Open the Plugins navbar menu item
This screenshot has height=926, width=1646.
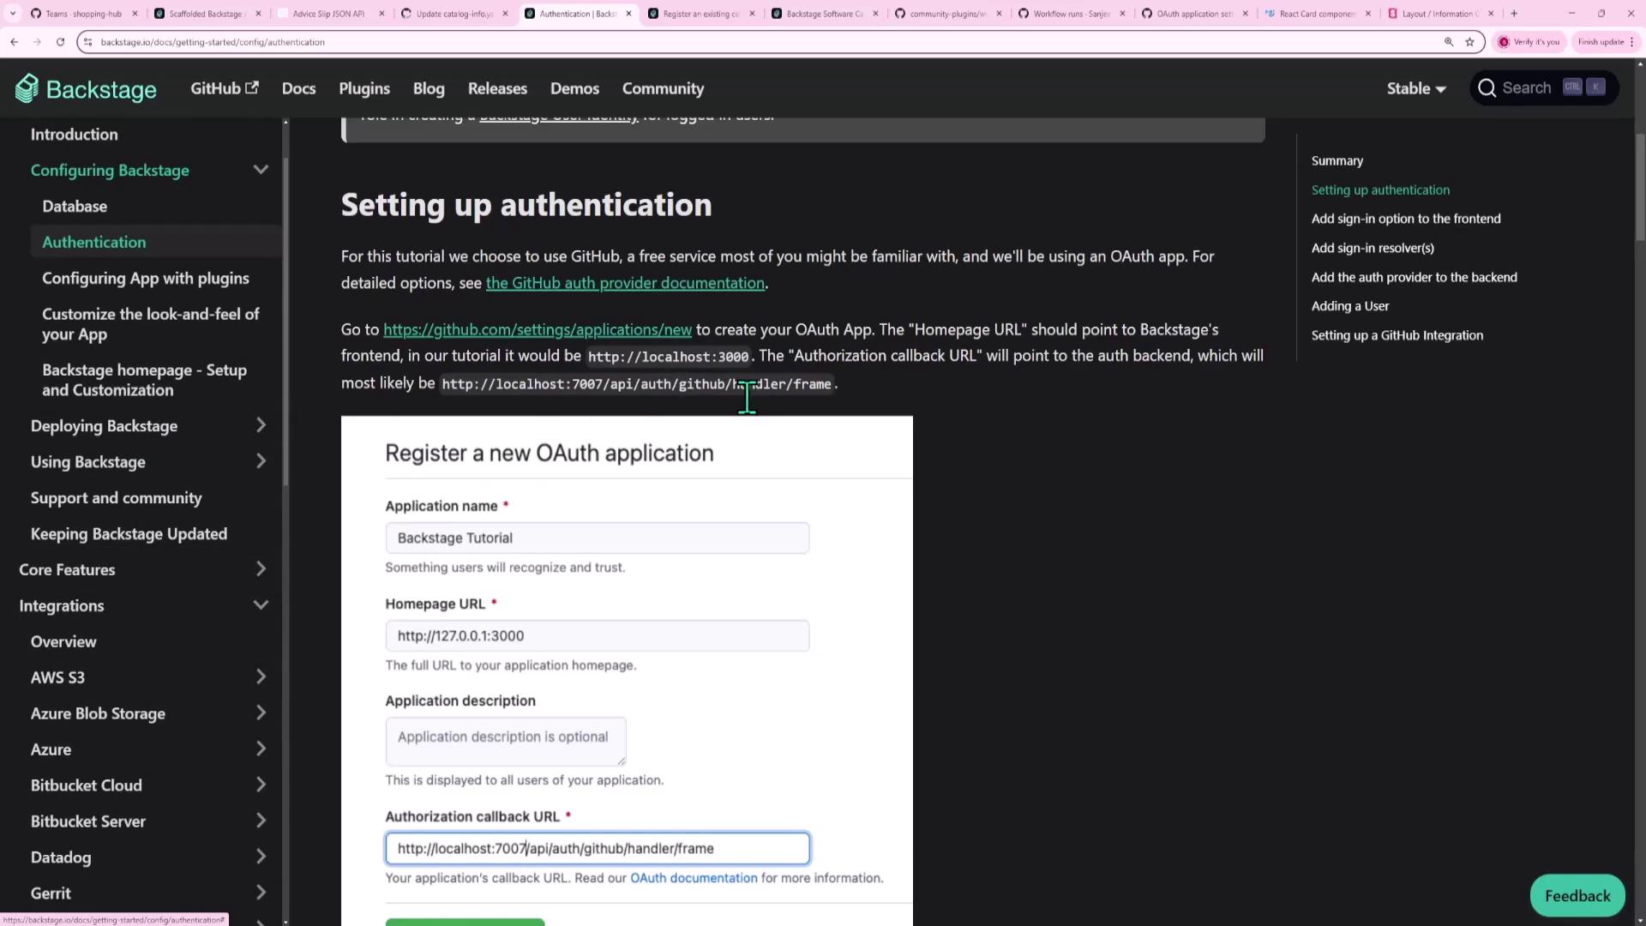[x=364, y=88]
